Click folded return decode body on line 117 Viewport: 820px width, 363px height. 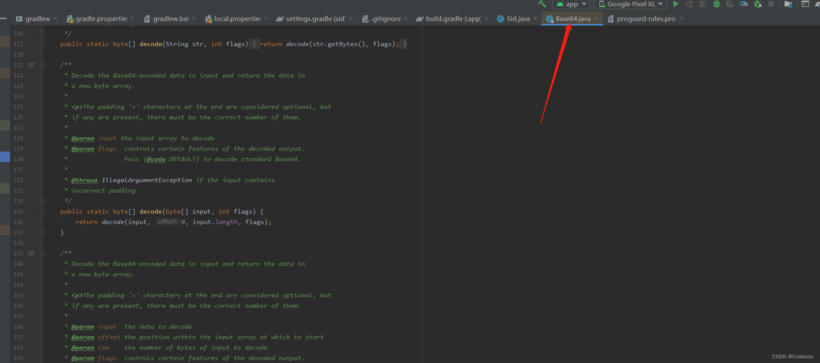(x=329, y=44)
